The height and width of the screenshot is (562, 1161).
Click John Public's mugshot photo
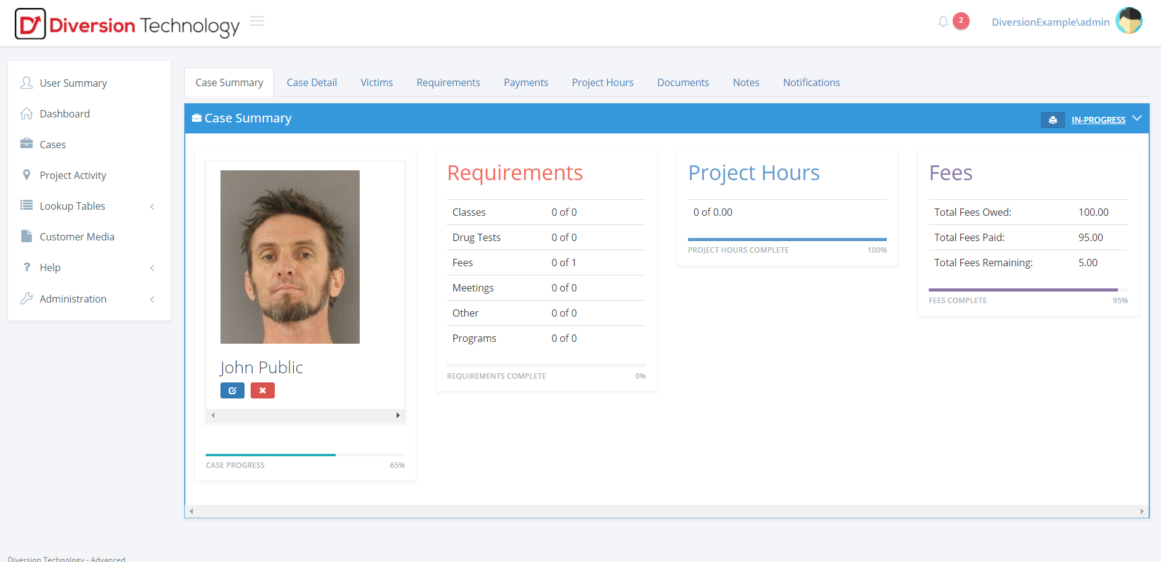click(289, 257)
